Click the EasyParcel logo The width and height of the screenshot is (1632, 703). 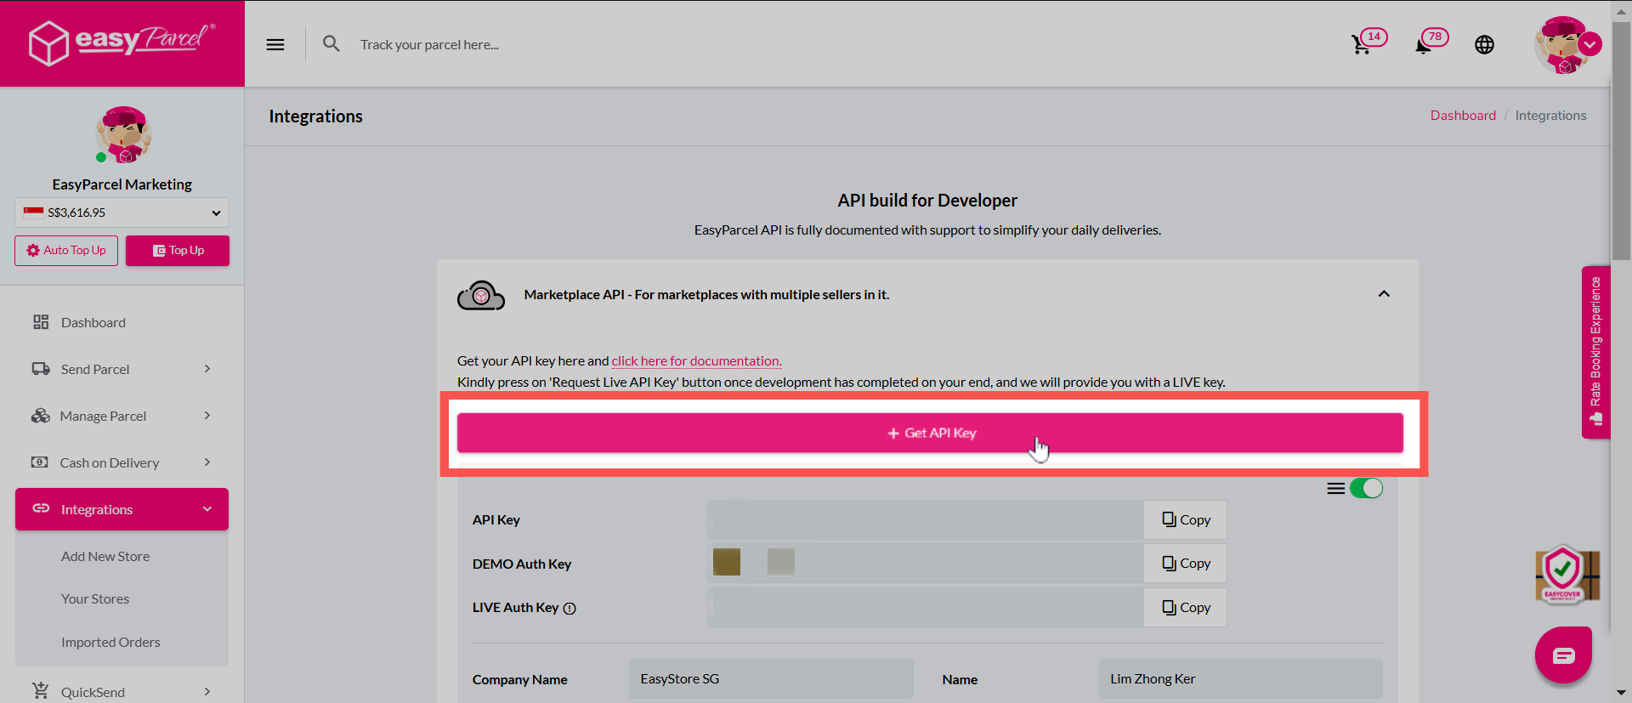coord(122,43)
